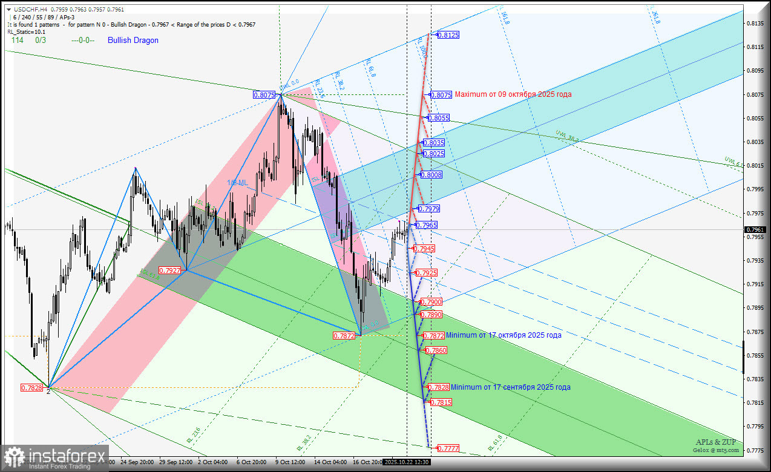Click the 0.8025 price level label

433,154
